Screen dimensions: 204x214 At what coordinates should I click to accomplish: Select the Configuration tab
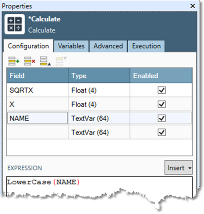click(x=28, y=46)
